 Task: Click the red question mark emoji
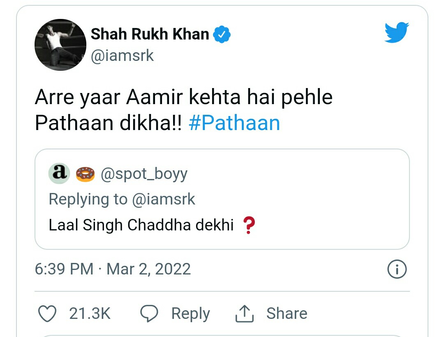(249, 225)
